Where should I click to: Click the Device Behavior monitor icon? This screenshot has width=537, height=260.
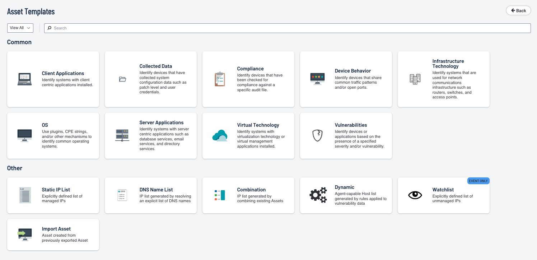[x=317, y=79]
